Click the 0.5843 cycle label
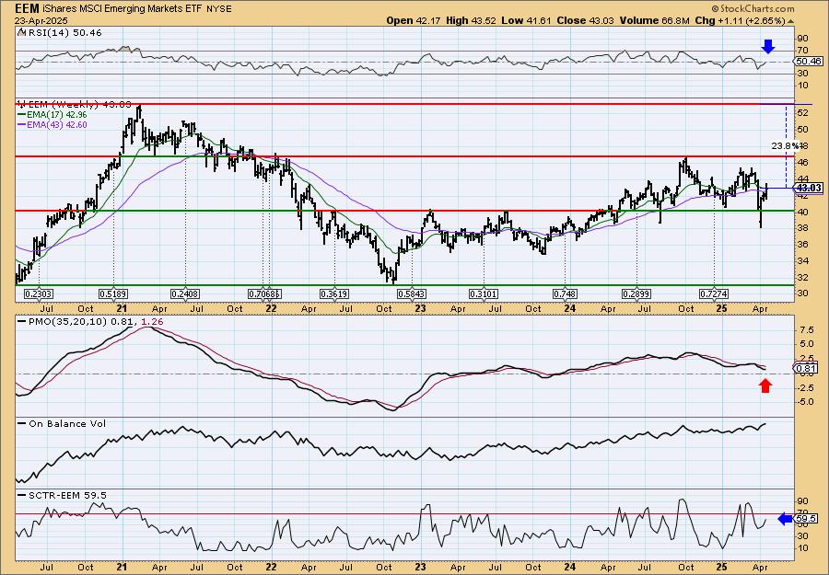This screenshot has width=829, height=575. (412, 293)
